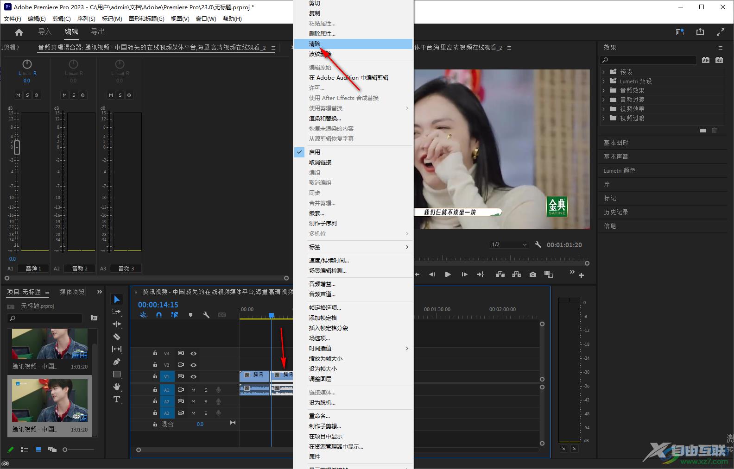Choose 速度/持续时间 from context menu
Viewport: 734px width, 469px height.
click(x=353, y=260)
